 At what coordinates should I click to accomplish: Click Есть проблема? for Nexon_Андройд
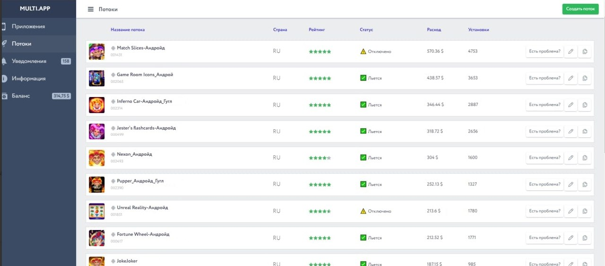tap(544, 158)
